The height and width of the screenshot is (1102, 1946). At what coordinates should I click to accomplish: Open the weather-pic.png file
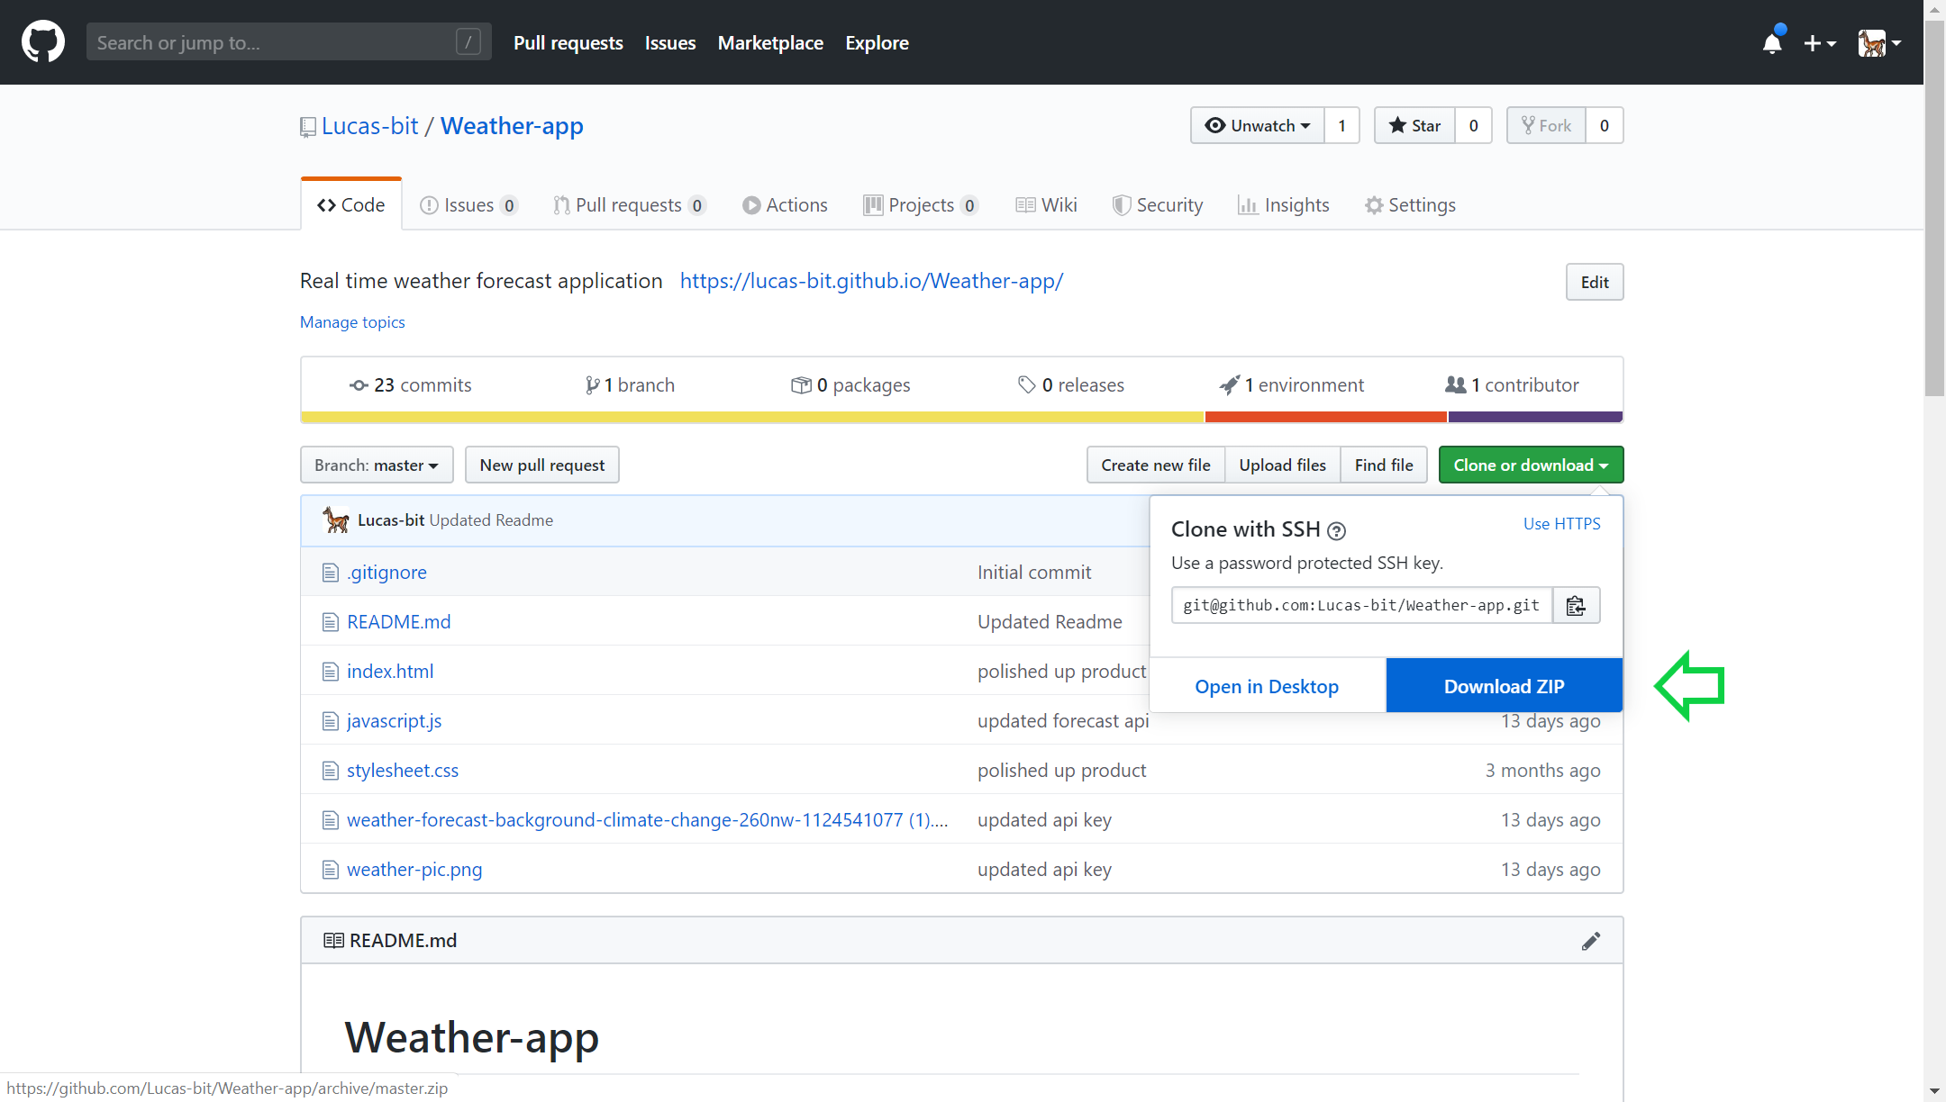tap(414, 869)
